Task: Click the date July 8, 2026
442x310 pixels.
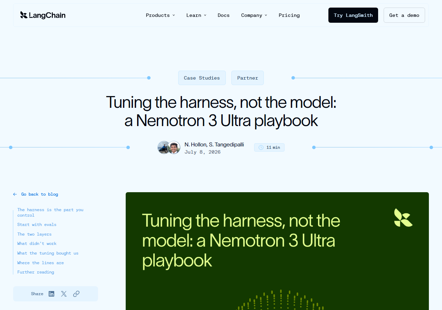Action: (202, 152)
